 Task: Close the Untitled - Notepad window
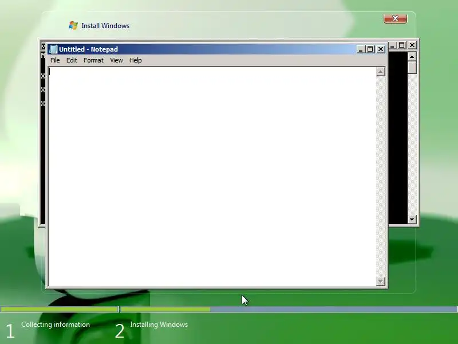tap(381, 49)
